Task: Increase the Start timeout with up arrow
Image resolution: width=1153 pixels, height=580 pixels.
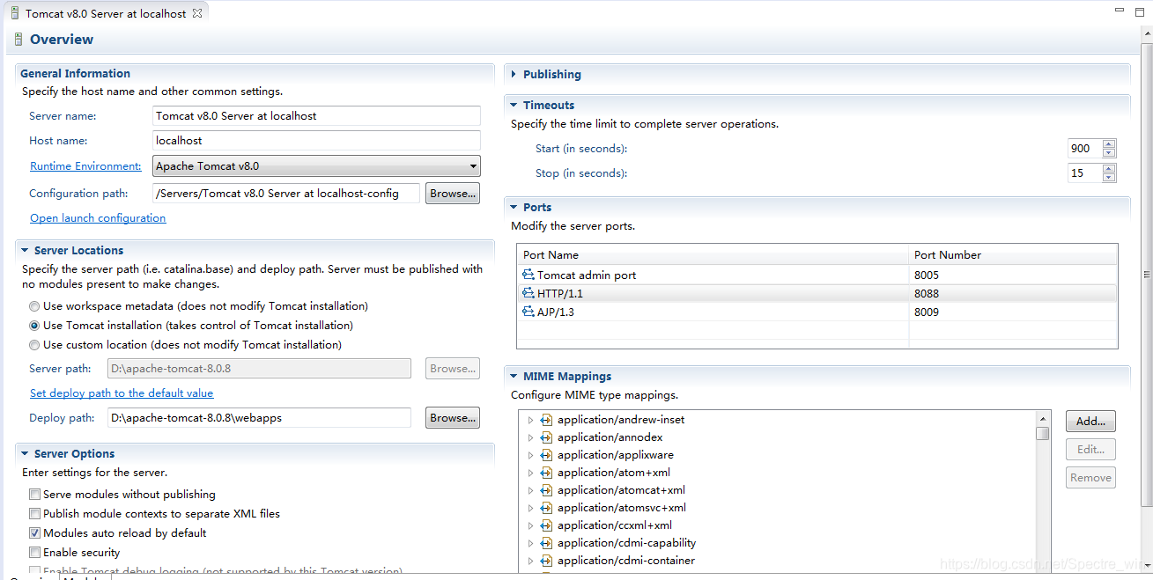Action: click(1109, 143)
